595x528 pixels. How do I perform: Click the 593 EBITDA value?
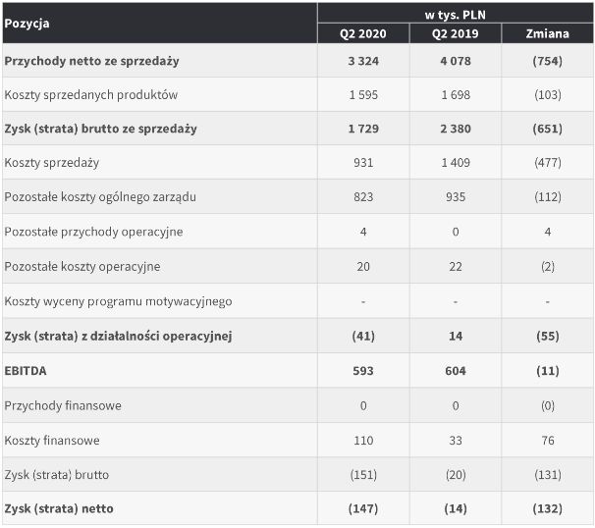point(363,371)
